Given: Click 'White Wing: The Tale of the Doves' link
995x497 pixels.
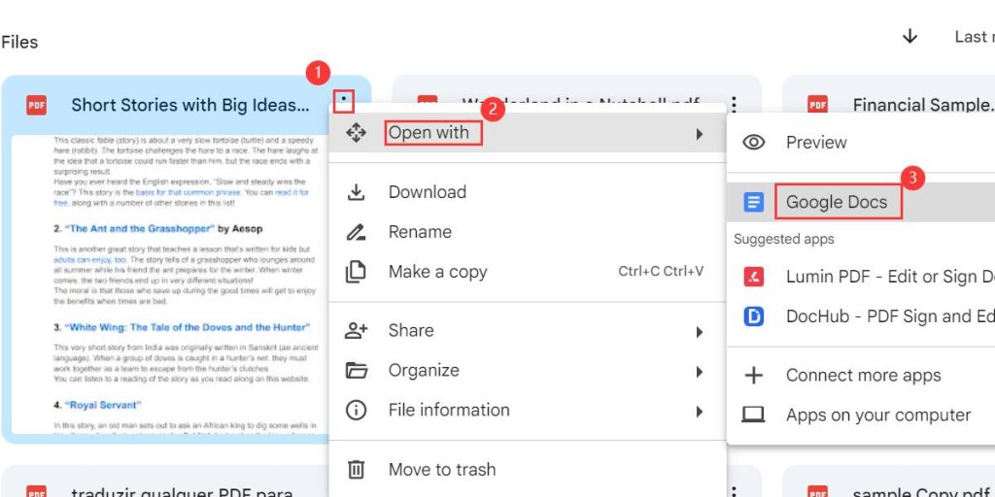Looking at the screenshot, I should (x=188, y=328).
